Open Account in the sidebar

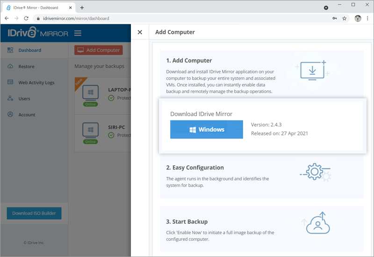27,115
